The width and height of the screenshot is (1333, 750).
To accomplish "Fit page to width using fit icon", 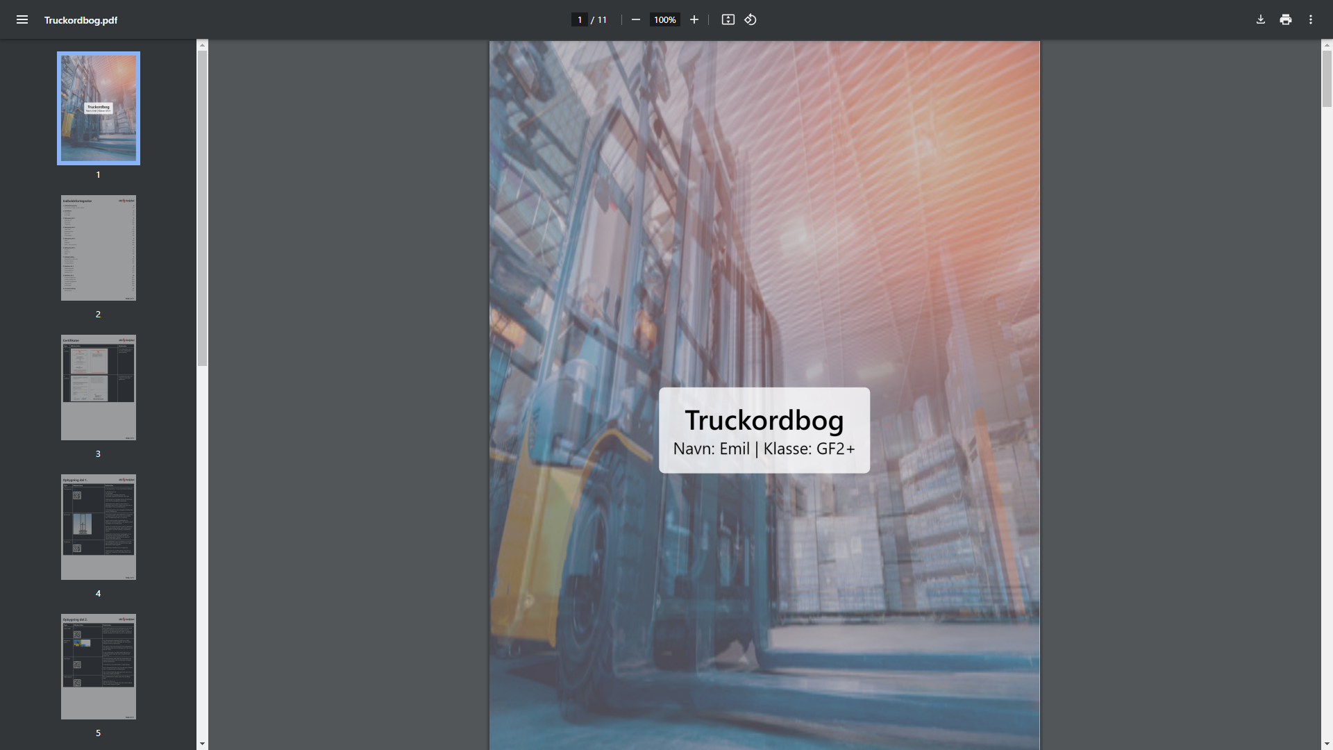I will tap(728, 19).
